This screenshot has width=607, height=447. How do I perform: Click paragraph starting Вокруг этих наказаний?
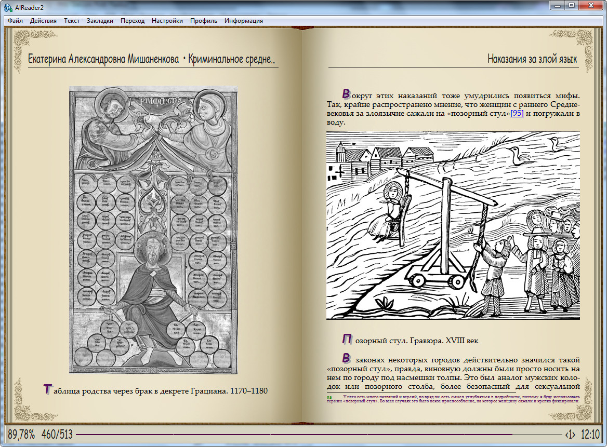pyautogui.click(x=453, y=108)
